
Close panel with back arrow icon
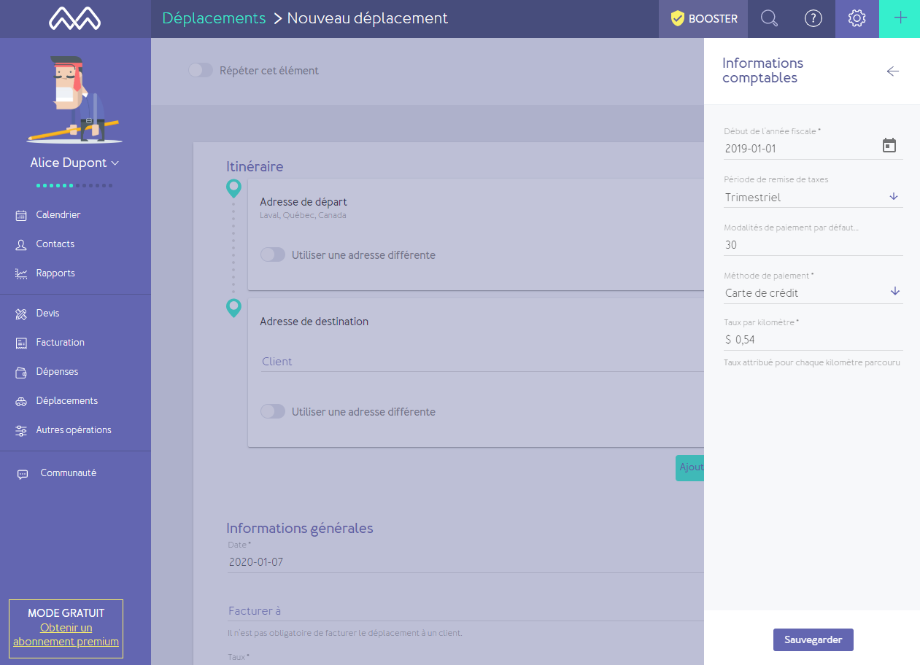coord(892,71)
